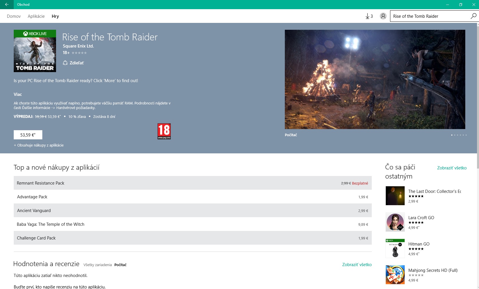Screen dimensions: 479x289
Task: Minimize the Obchod window
Action: tap(448, 4)
